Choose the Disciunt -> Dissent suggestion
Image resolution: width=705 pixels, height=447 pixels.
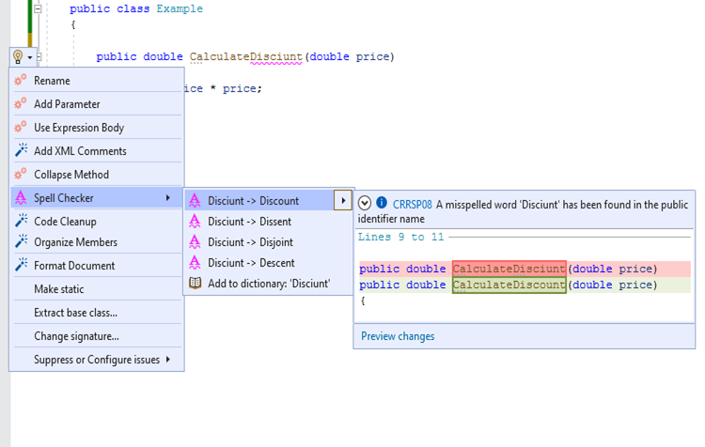[x=249, y=222]
